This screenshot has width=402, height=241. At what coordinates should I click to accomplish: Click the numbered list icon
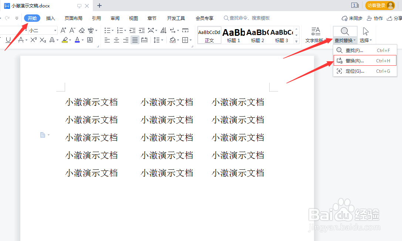click(120, 30)
